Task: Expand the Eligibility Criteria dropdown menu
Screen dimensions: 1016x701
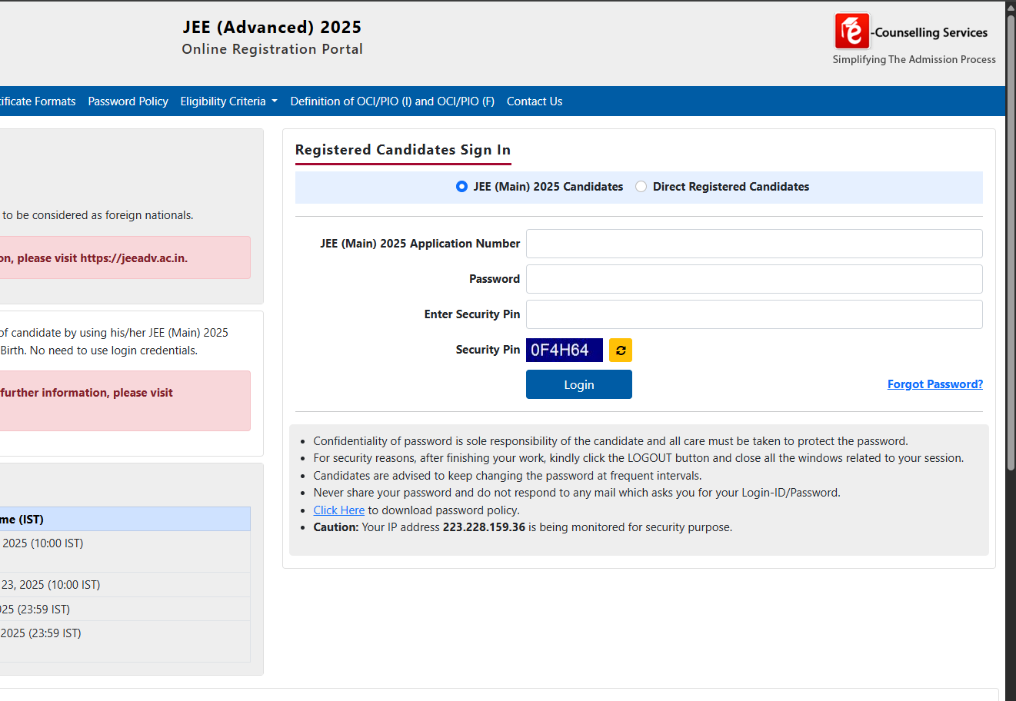Action: pyautogui.click(x=229, y=101)
